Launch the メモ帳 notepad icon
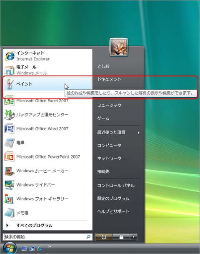The width and height of the screenshot is (200, 254). [x=10, y=213]
